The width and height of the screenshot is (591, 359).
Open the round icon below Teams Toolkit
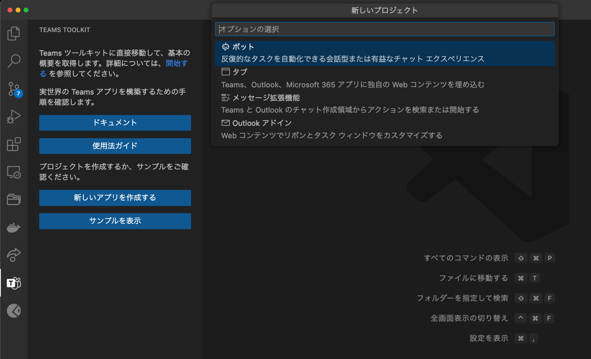pos(14,311)
